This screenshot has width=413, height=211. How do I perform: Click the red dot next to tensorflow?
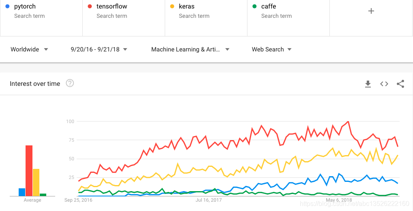point(90,6)
